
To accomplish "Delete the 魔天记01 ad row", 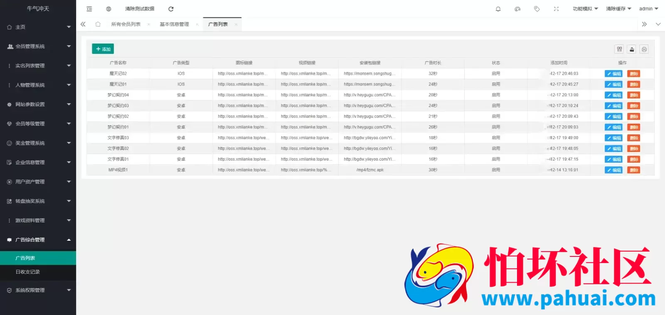I will (633, 84).
